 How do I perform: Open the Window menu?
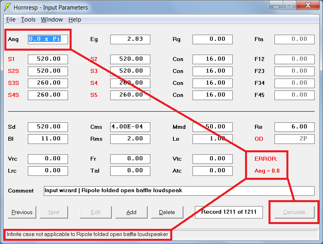coord(52,20)
